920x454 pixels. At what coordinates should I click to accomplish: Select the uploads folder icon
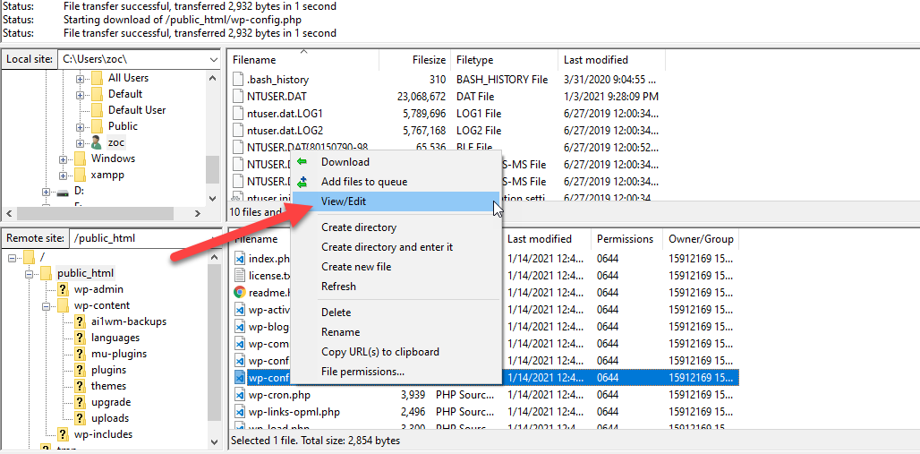tap(80, 419)
